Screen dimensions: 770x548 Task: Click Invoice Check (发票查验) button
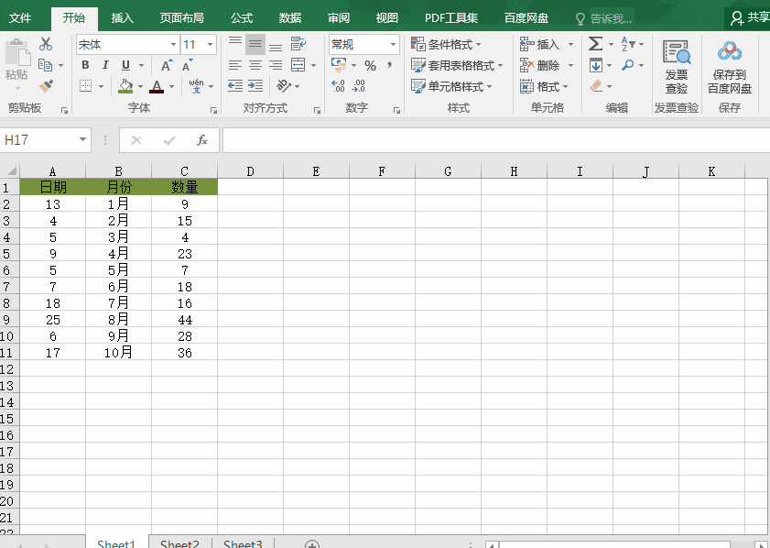pyautogui.click(x=677, y=67)
